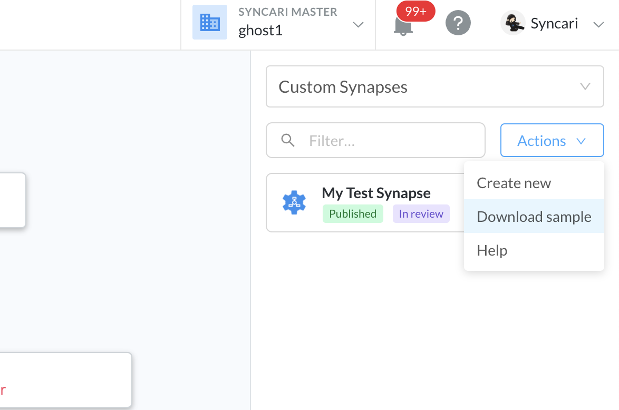Open the question mark help icon

coord(458,23)
